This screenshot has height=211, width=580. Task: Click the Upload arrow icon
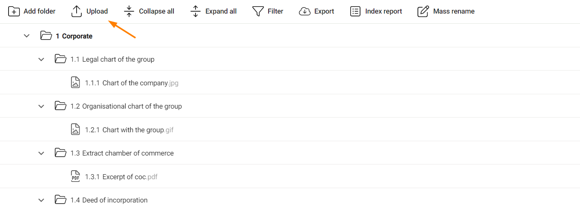(x=77, y=12)
